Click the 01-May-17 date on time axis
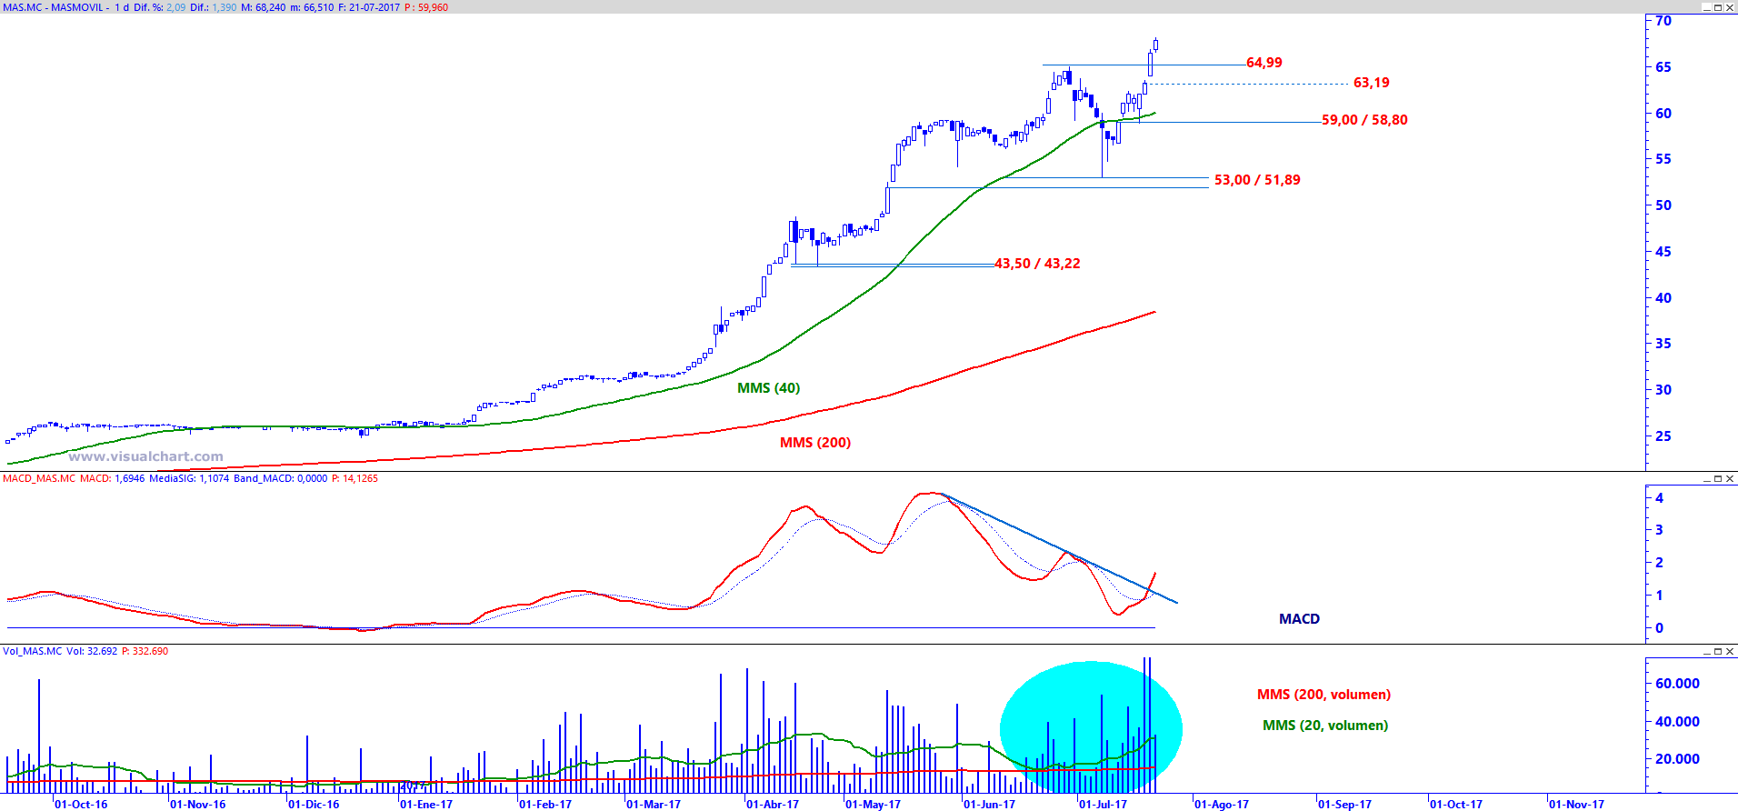 874,805
